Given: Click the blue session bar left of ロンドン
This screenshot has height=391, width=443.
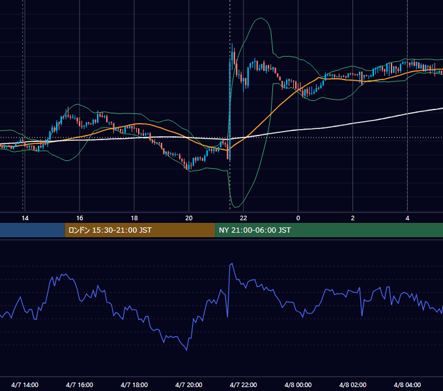Looking at the screenshot, I should (33, 230).
